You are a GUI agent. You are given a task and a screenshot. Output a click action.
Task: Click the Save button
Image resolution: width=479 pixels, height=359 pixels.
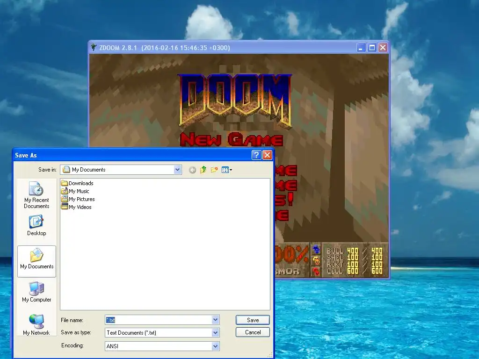click(253, 320)
